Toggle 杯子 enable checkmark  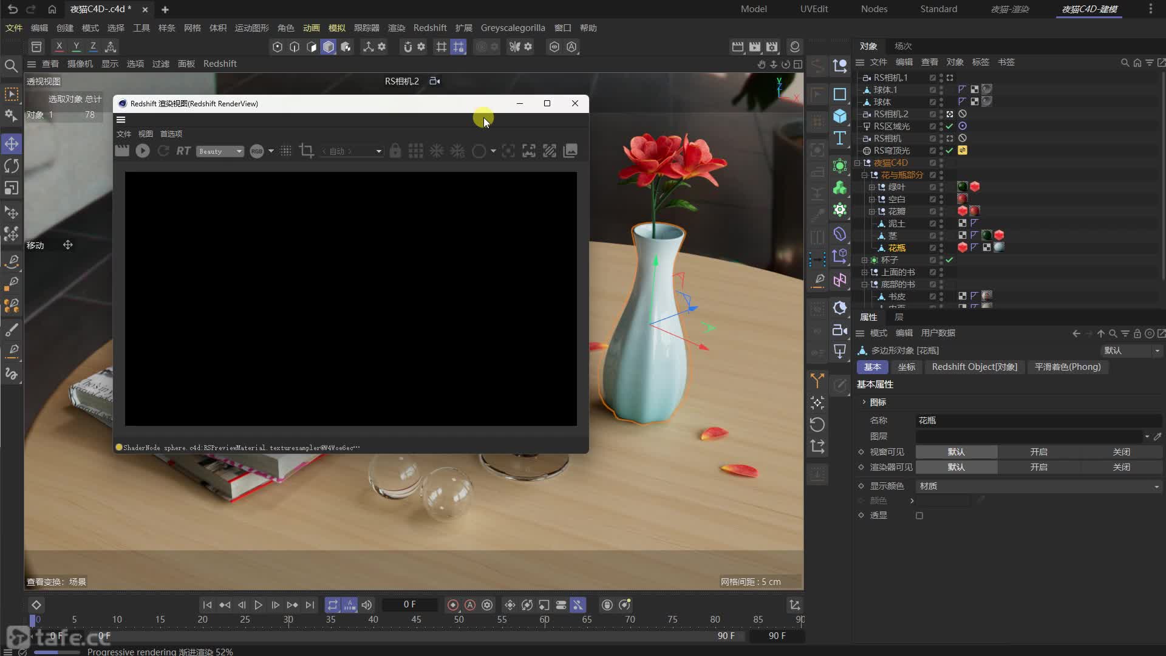(x=949, y=260)
